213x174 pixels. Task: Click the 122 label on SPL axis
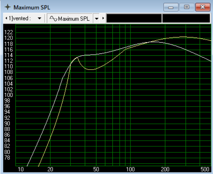click(x=8, y=32)
